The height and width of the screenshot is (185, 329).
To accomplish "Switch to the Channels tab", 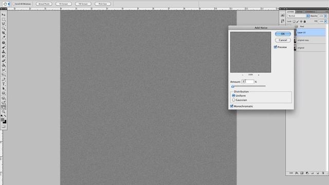I will click(x=310, y=12).
